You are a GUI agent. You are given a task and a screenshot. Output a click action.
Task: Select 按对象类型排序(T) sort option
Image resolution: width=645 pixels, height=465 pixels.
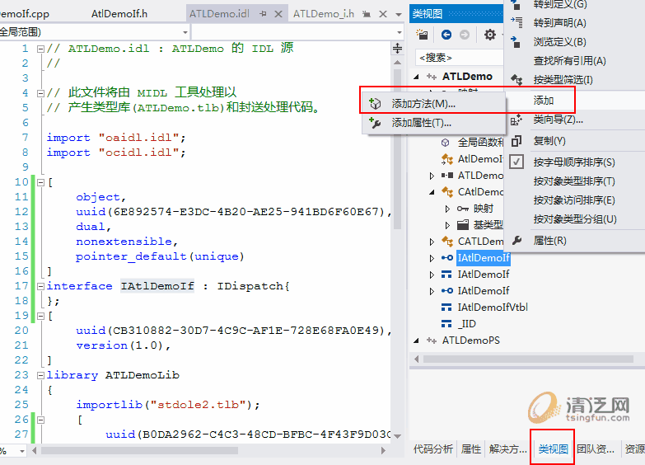[x=573, y=181]
